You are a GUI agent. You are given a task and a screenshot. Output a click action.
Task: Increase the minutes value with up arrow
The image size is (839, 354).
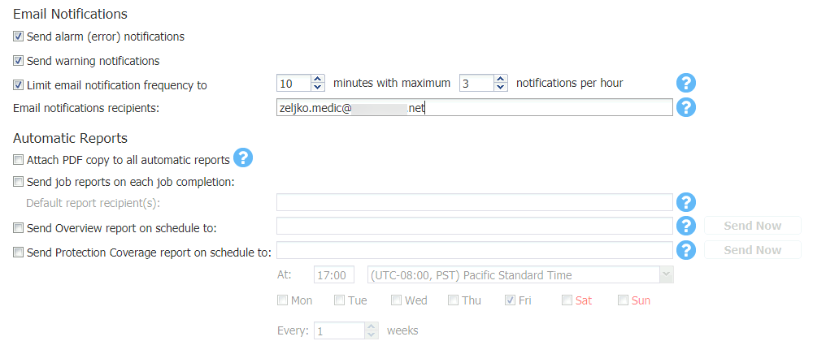(318, 79)
